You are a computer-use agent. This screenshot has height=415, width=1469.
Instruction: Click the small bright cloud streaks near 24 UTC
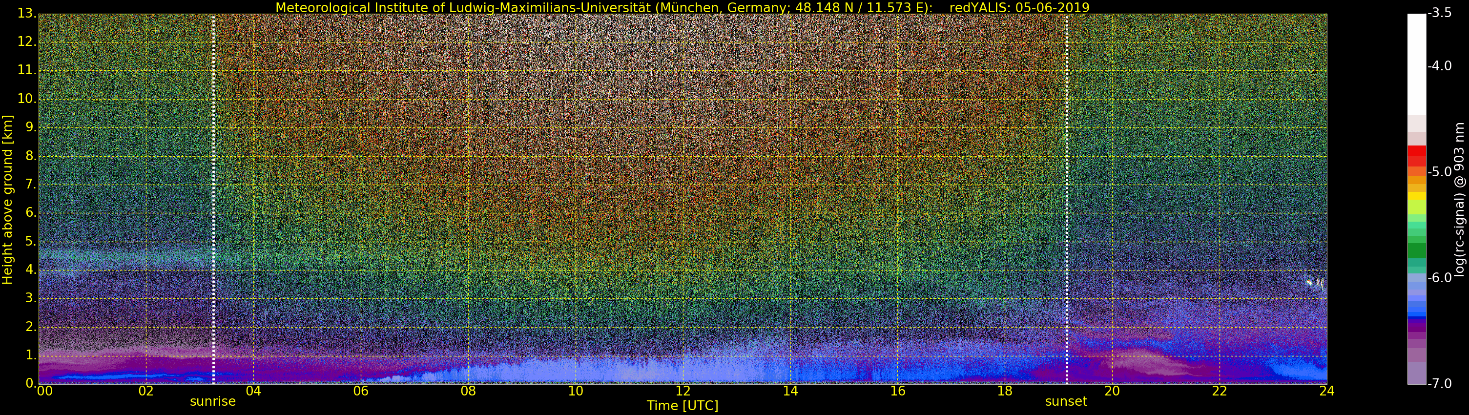pyautogui.click(x=1316, y=283)
